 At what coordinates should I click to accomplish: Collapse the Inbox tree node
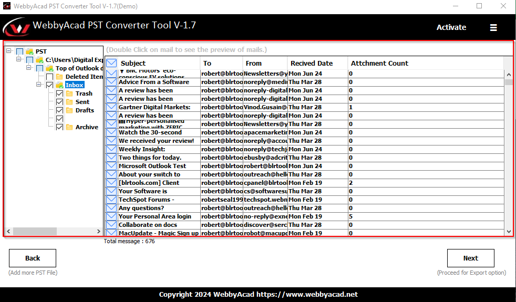click(x=39, y=85)
